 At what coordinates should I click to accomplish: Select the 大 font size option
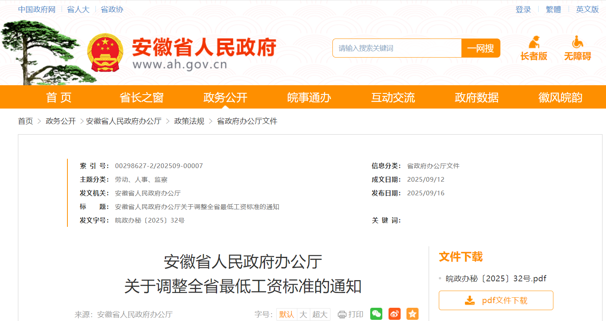pyautogui.click(x=303, y=314)
